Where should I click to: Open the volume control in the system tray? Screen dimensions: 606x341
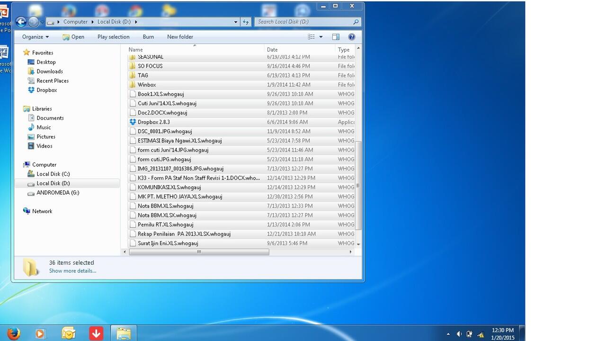[x=459, y=334]
